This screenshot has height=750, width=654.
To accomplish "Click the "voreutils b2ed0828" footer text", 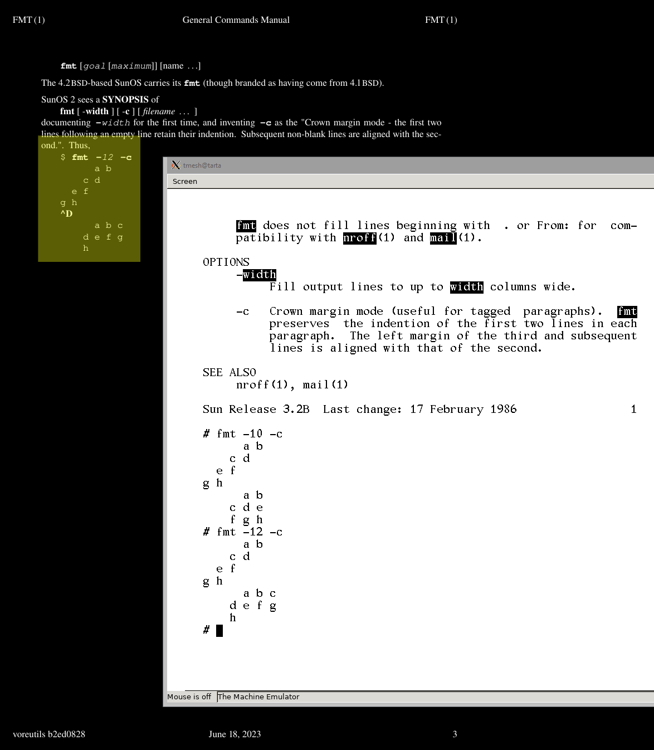I will (x=49, y=734).
